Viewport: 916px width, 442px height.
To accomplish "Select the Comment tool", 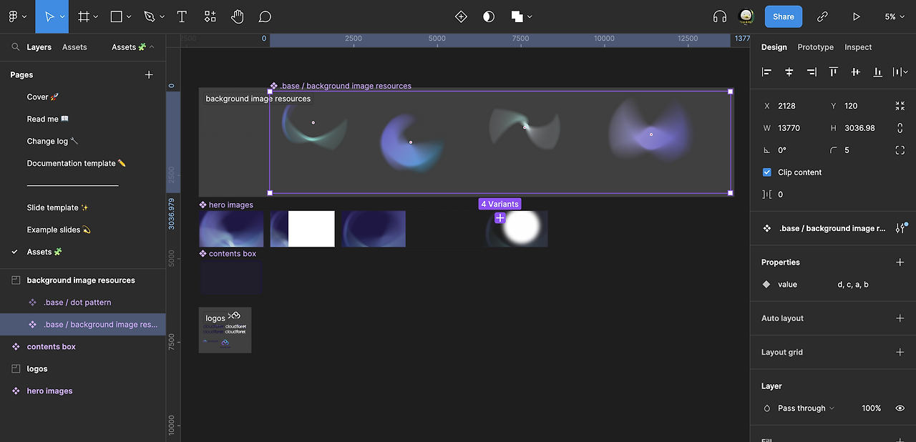I will 265,16.
